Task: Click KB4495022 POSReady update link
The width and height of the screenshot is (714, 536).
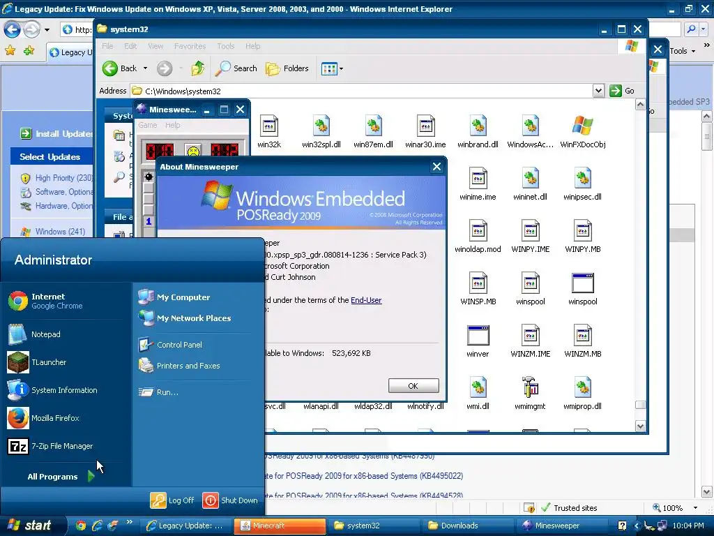Action: tap(364, 476)
